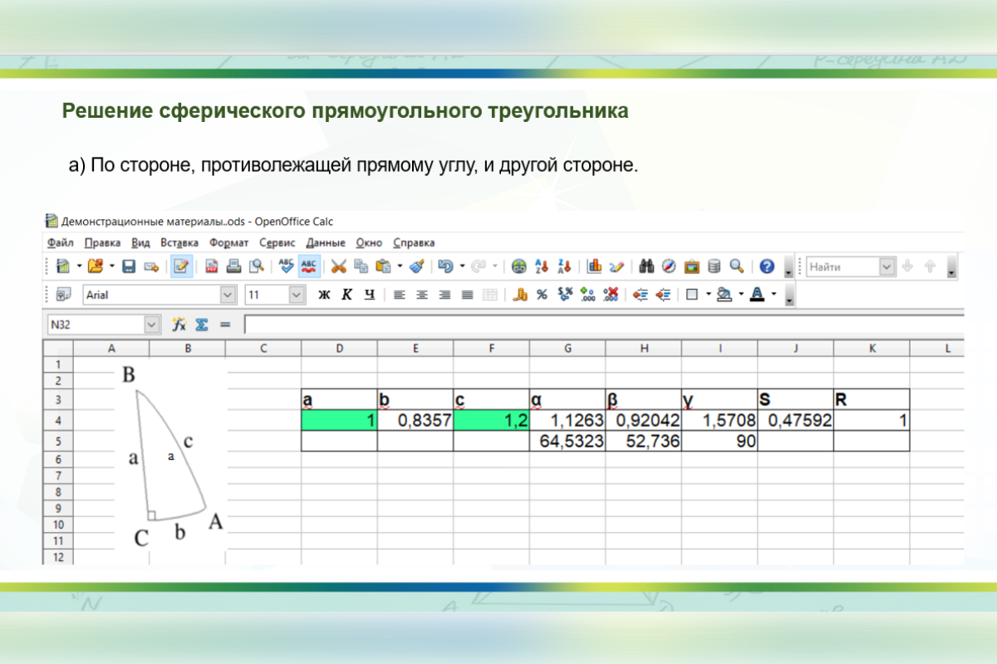The height and width of the screenshot is (664, 997).
Task: Open the Формат menu
Action: click(228, 243)
